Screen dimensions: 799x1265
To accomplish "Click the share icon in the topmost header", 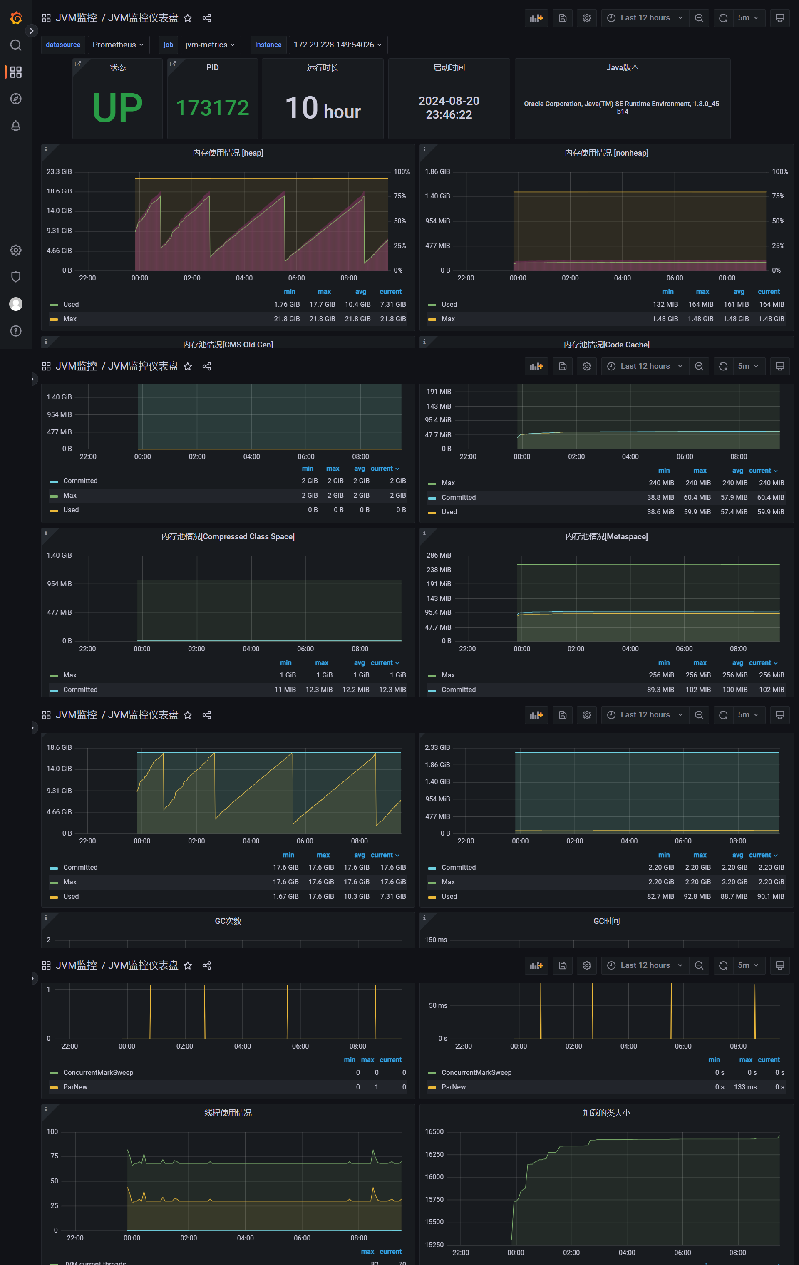I will click(207, 18).
